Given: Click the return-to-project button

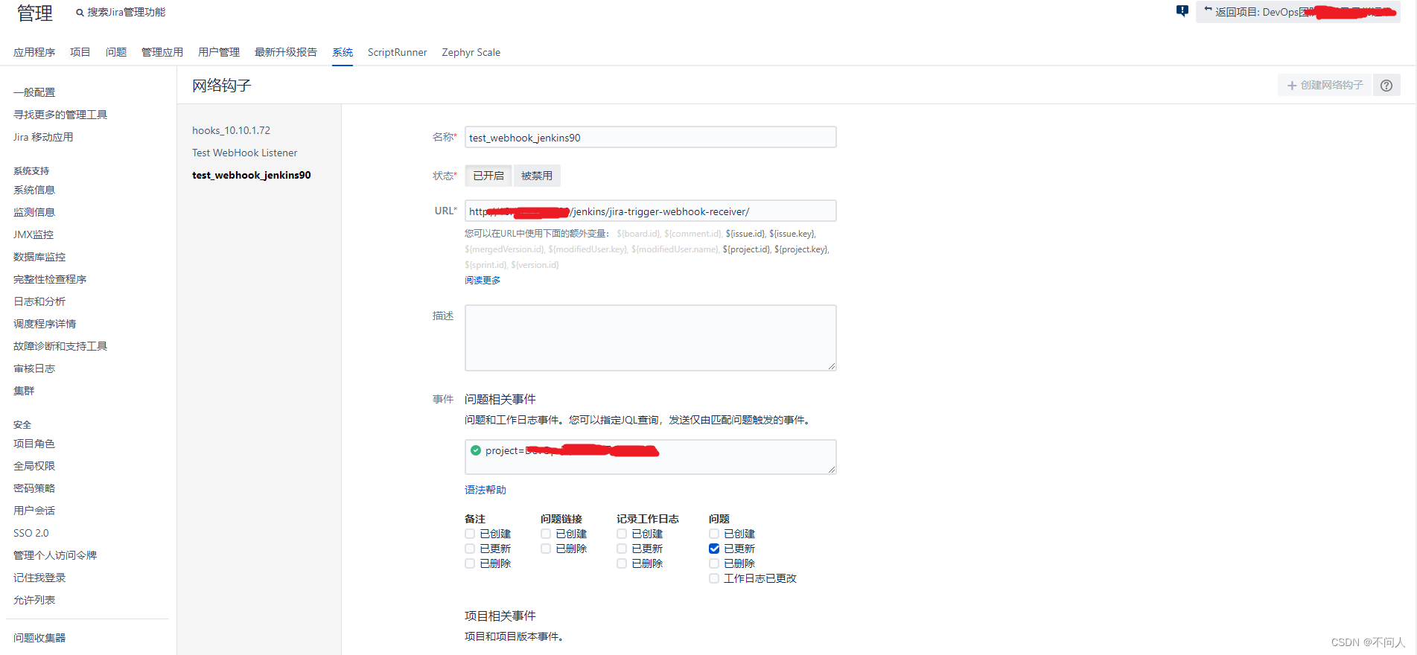Looking at the screenshot, I should click(1298, 12).
